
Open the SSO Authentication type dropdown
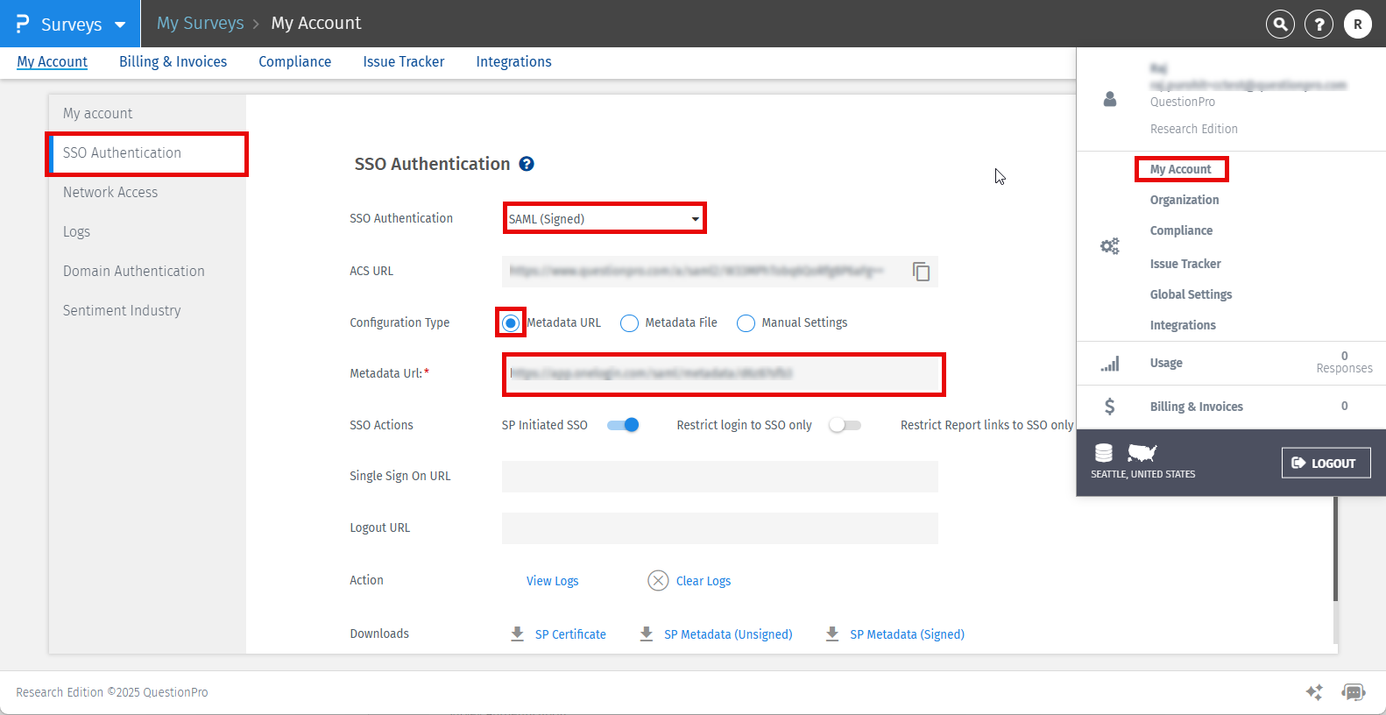tap(605, 219)
